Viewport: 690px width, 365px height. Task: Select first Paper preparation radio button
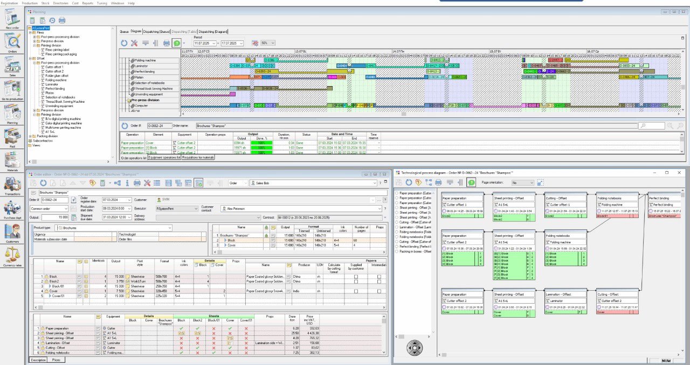397,193
